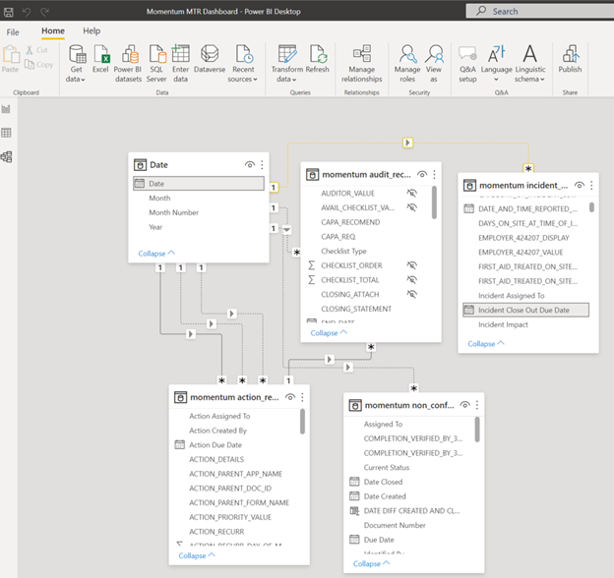Screen dimensions: 614x578
Task: Unhide AUDITOR_VALUE field
Action: click(x=412, y=193)
